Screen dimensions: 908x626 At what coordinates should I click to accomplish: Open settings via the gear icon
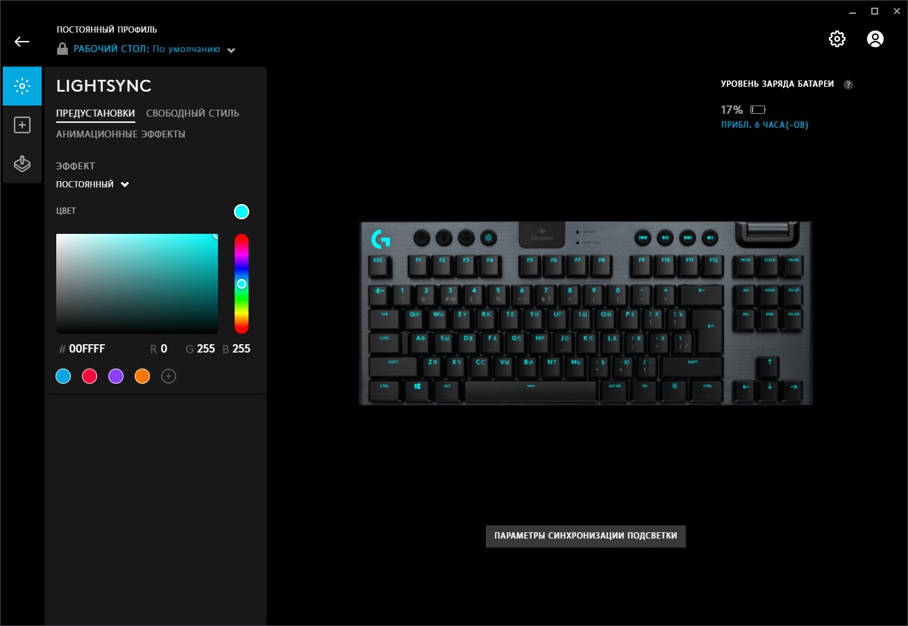837,39
